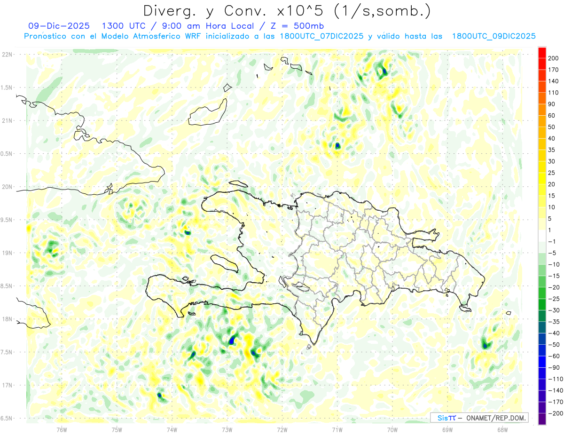Click the '1.5N' latitude label
The image size is (564, 436).
coord(7,87)
